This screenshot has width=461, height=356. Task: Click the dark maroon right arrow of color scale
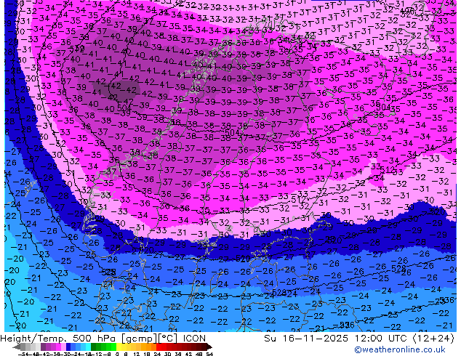pos(209,347)
